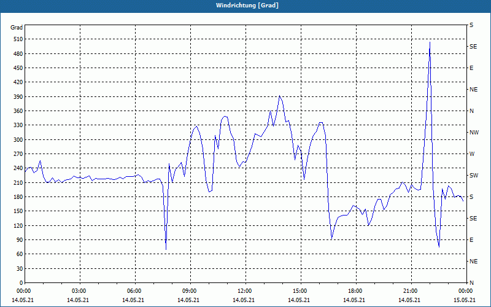Image resolution: width=491 pixels, height=307 pixels.
Task: Select the 0 value on the left axis
Action: tap(21, 283)
